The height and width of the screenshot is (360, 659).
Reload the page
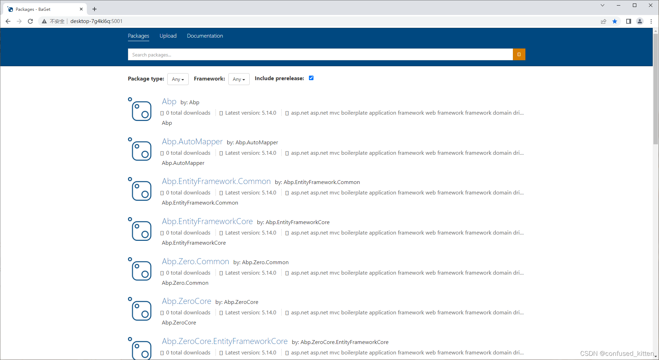(30, 21)
